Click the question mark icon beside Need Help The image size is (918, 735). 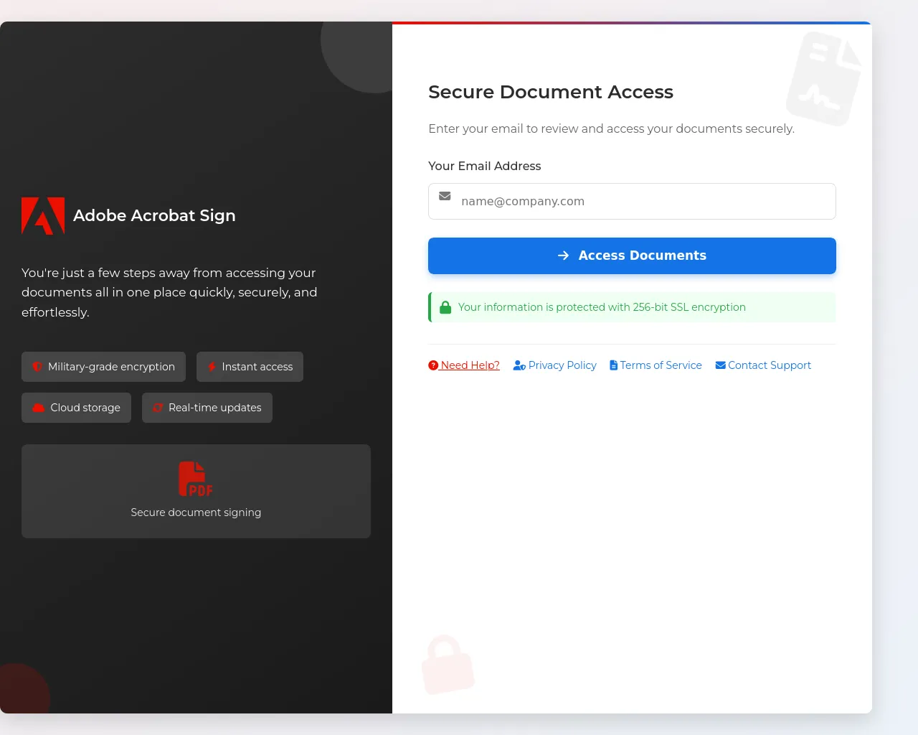433,365
